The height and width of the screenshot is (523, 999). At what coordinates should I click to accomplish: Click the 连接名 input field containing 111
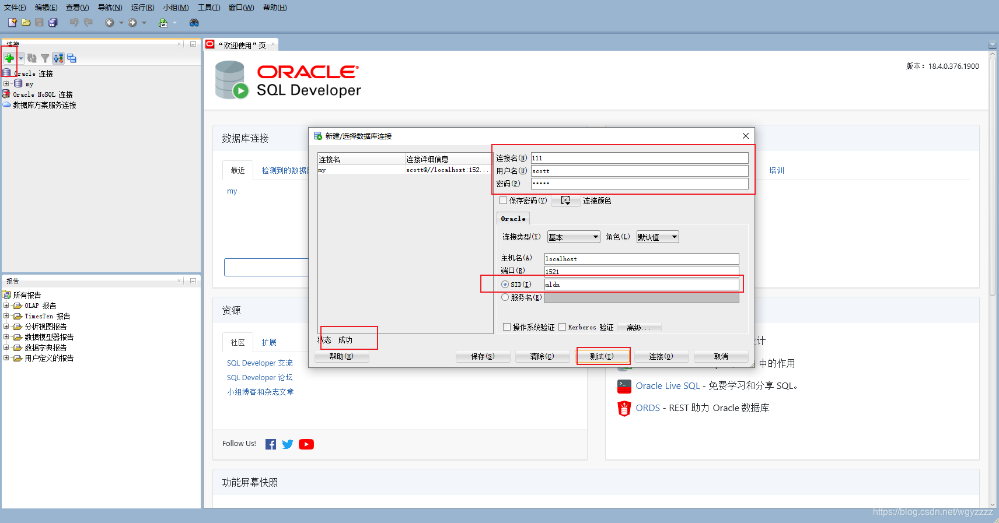640,158
